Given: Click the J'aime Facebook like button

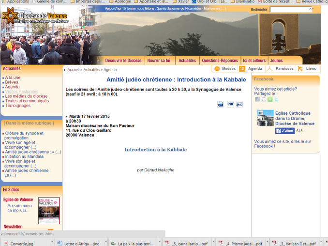Looking at the screenshot, I should pos(285,131).
